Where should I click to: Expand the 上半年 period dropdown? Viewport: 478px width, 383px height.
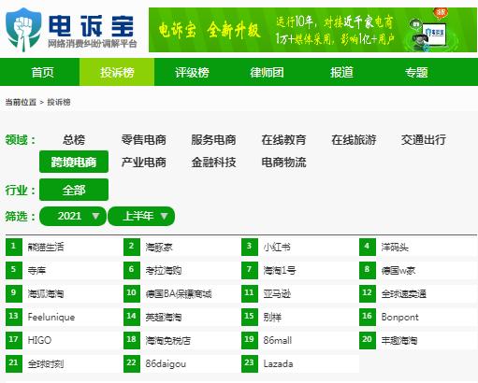(141, 216)
